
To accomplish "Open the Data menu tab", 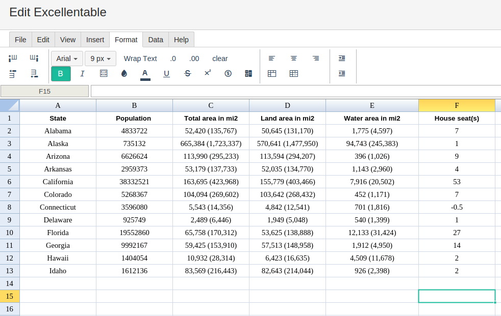I will [156, 40].
